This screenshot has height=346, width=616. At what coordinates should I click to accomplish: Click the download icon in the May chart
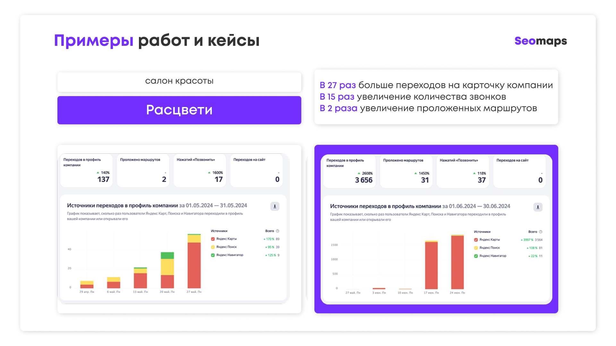pyautogui.click(x=275, y=206)
